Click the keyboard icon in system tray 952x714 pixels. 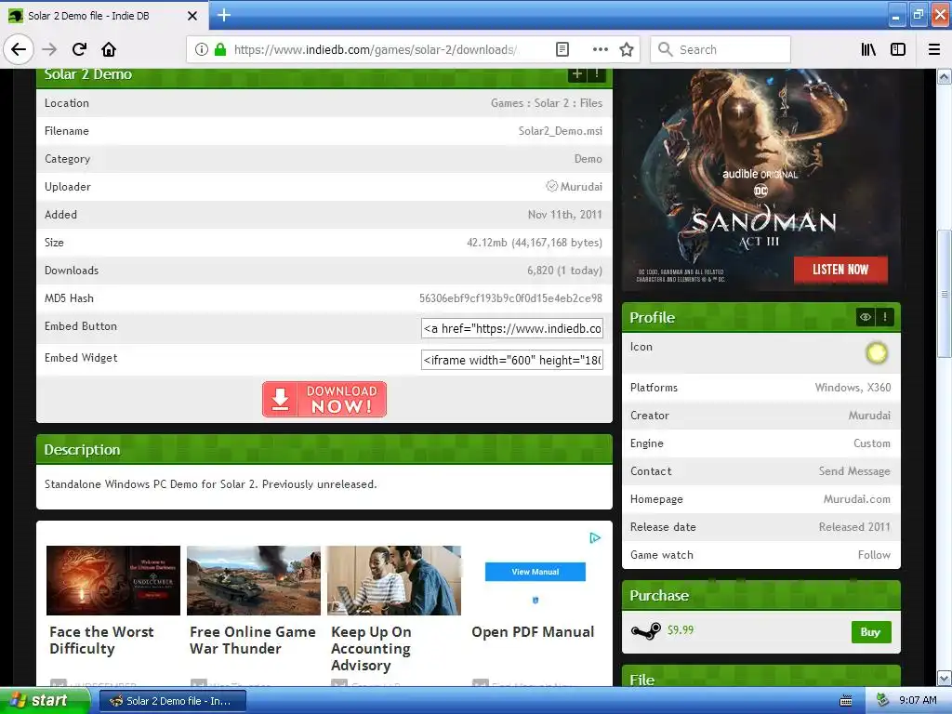tap(845, 701)
